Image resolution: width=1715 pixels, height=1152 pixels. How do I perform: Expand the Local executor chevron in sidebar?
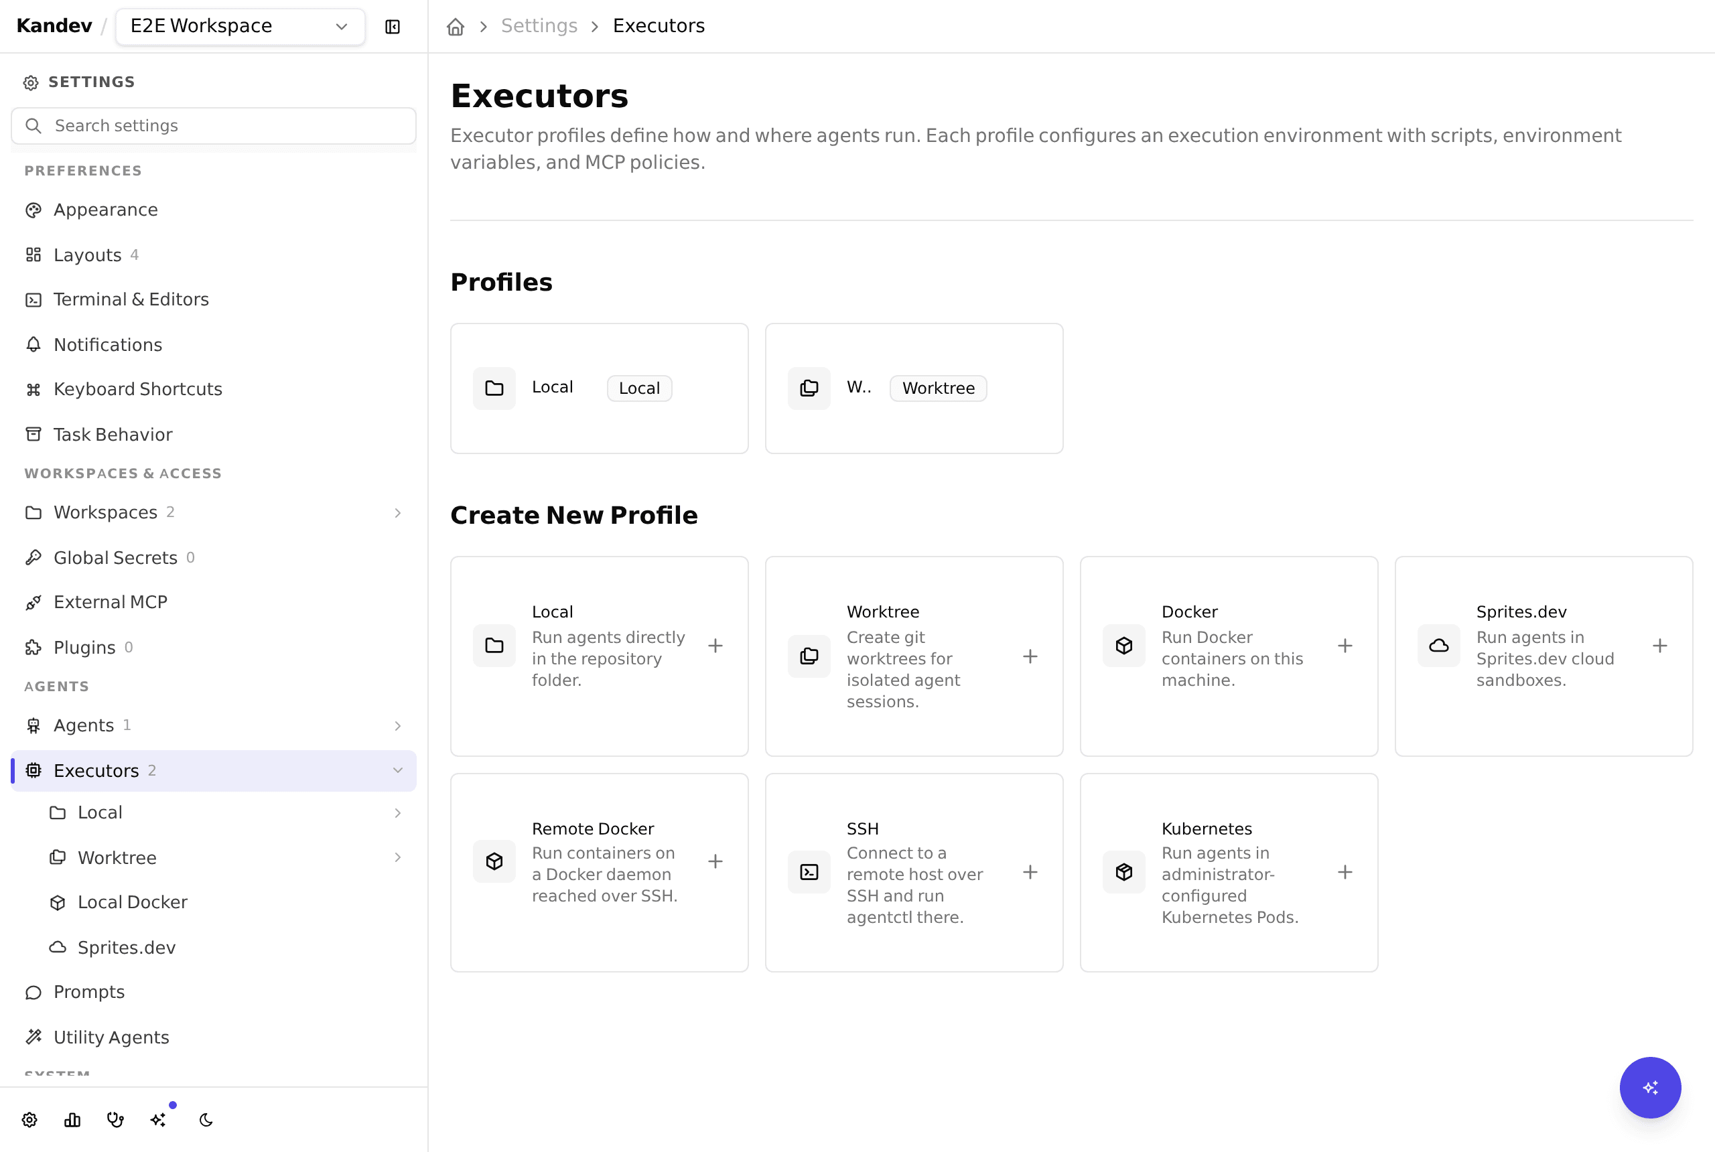pos(397,812)
